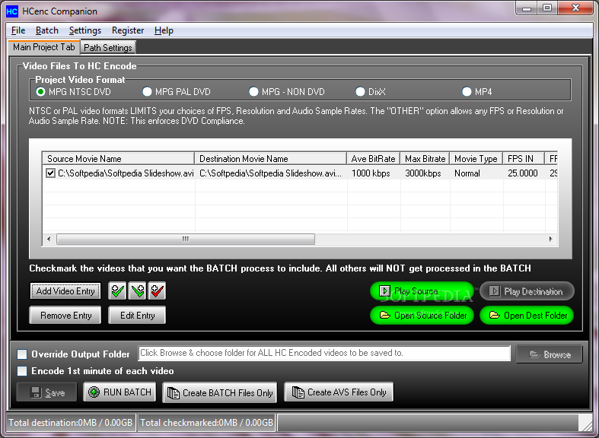Click the Destination Movie Name column header
599x438 pixels.
271,159
